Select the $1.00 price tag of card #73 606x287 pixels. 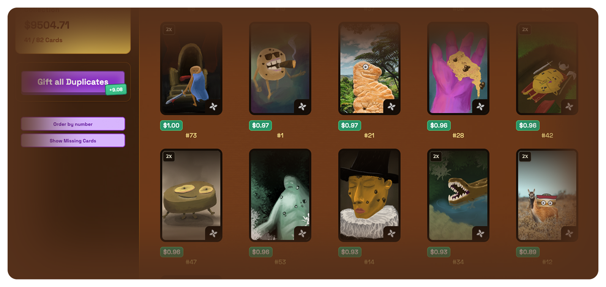pos(171,125)
